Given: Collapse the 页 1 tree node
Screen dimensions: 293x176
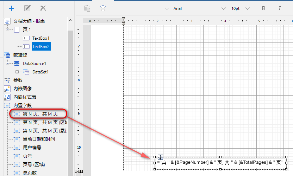Looking at the screenshot, I should (x=7, y=30).
